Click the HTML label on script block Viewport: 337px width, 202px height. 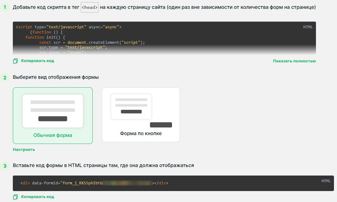pyautogui.click(x=308, y=27)
